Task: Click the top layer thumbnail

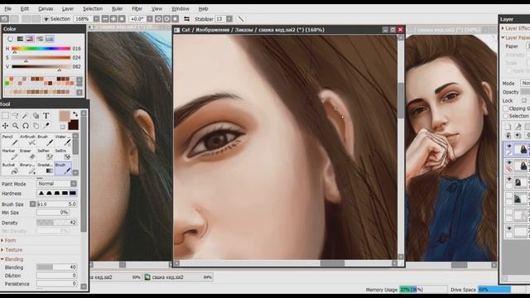Action: click(x=521, y=149)
